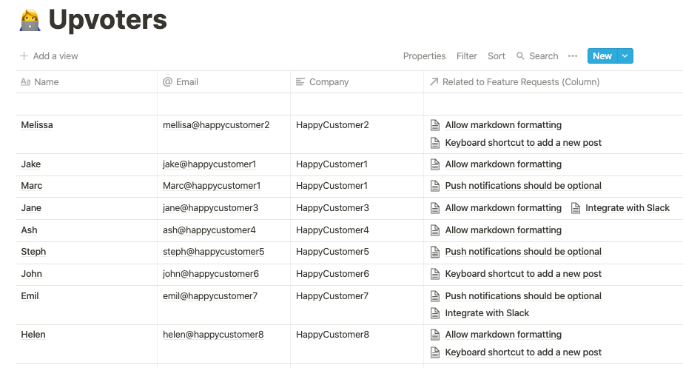Click the search magnifier icon
The image size is (683, 368).
pos(521,56)
